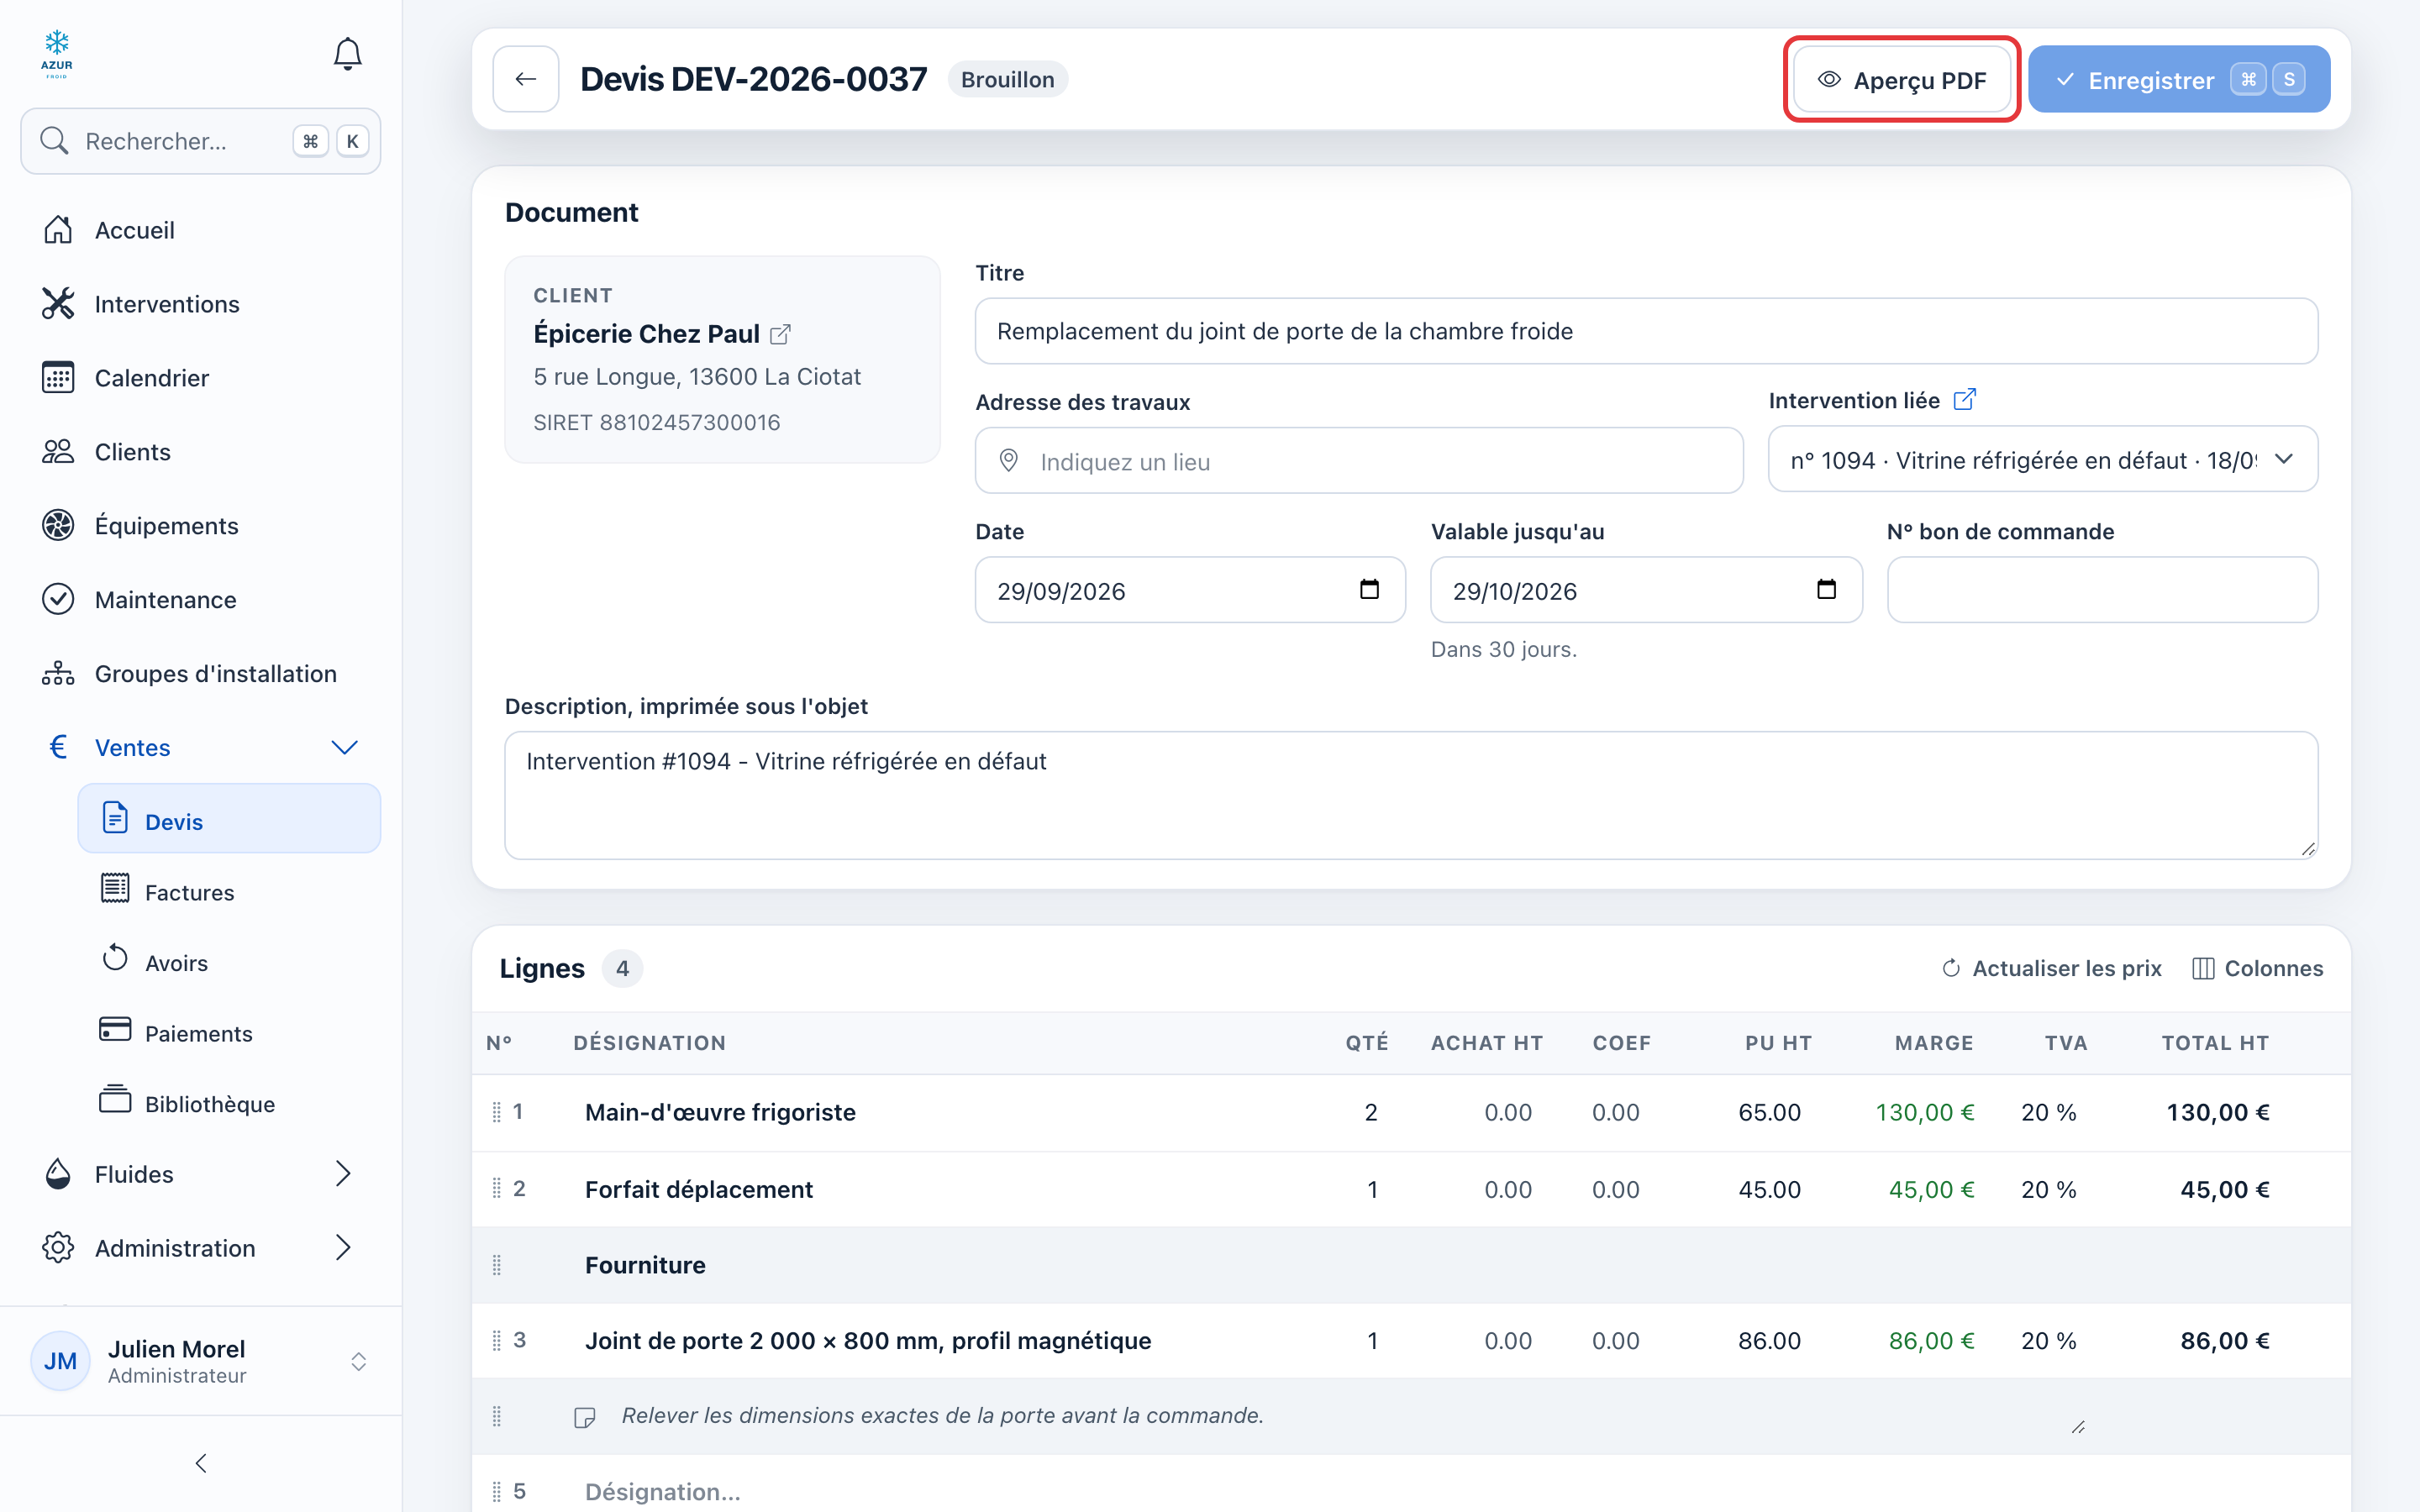Open the notifications bell

pos(347,54)
